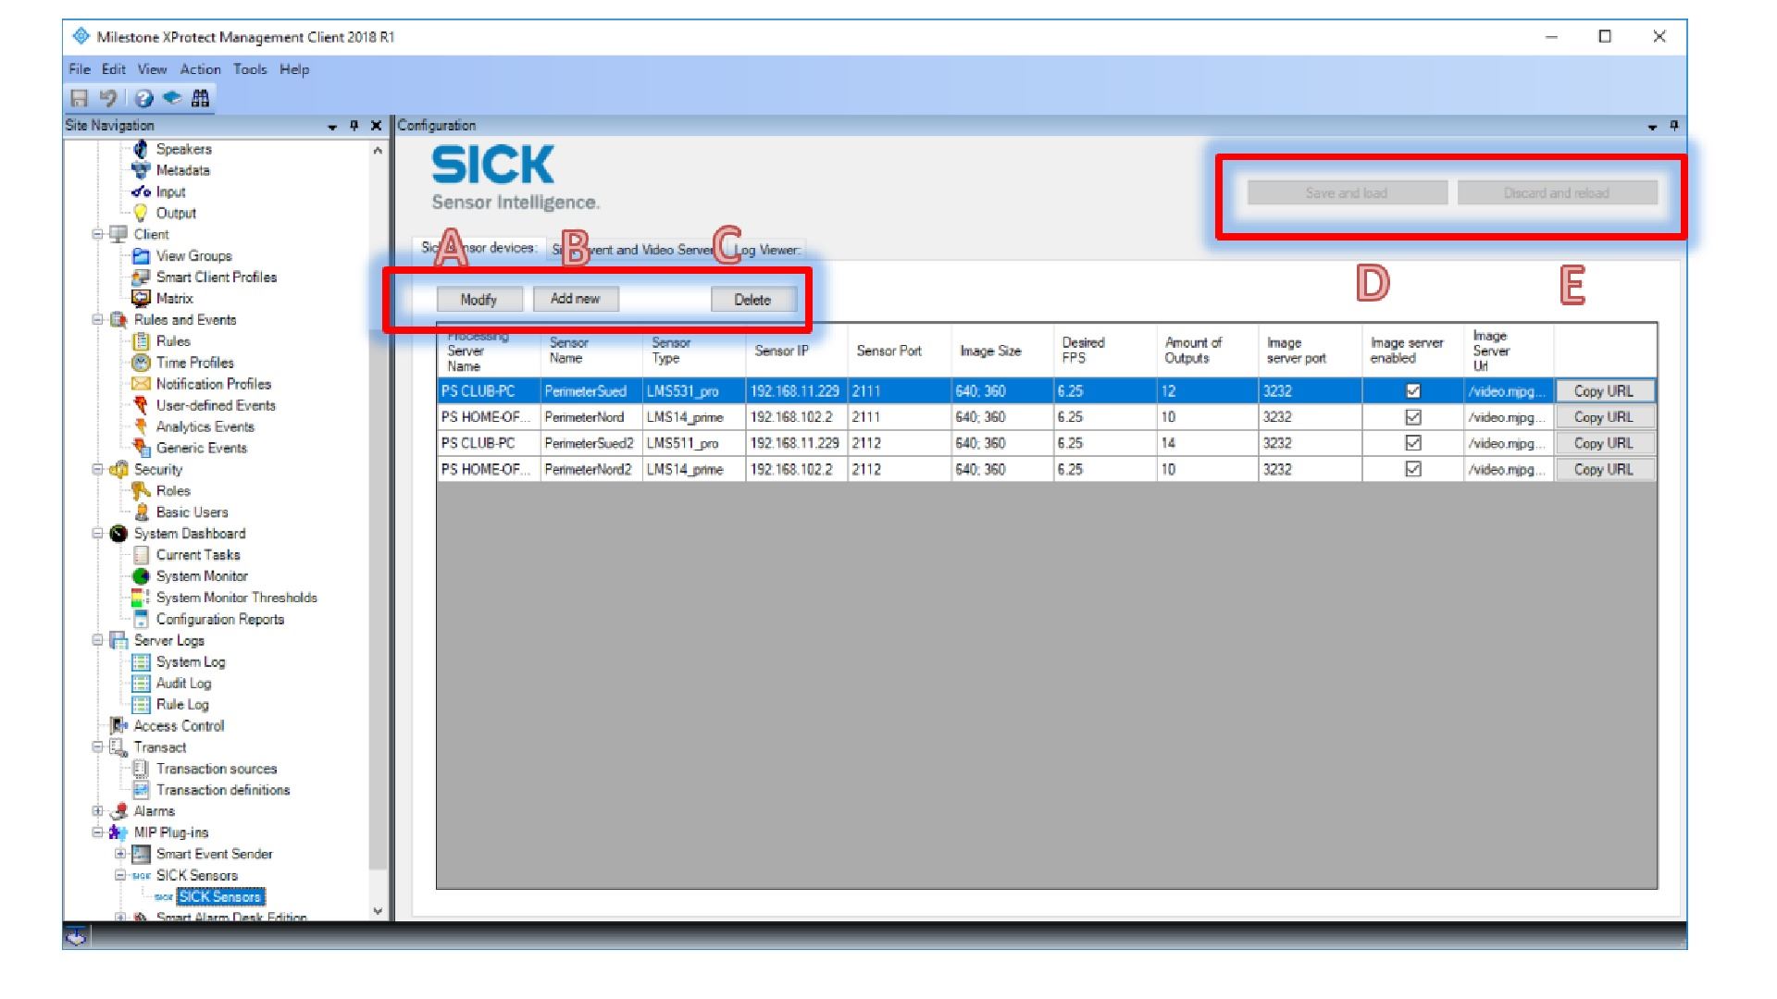Copy URL for PerimeterSued row
This screenshot has width=1777, height=999.
[1604, 391]
